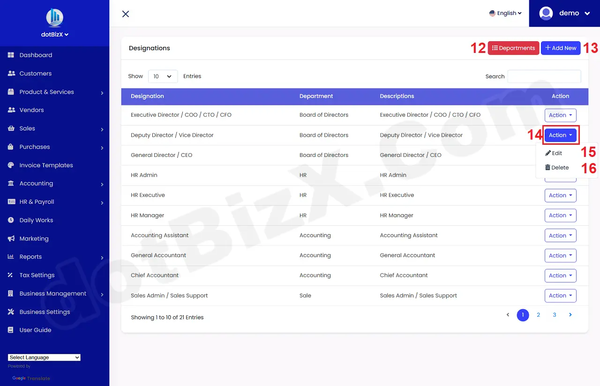
Task: Go to page 2 of entries
Action: point(538,315)
